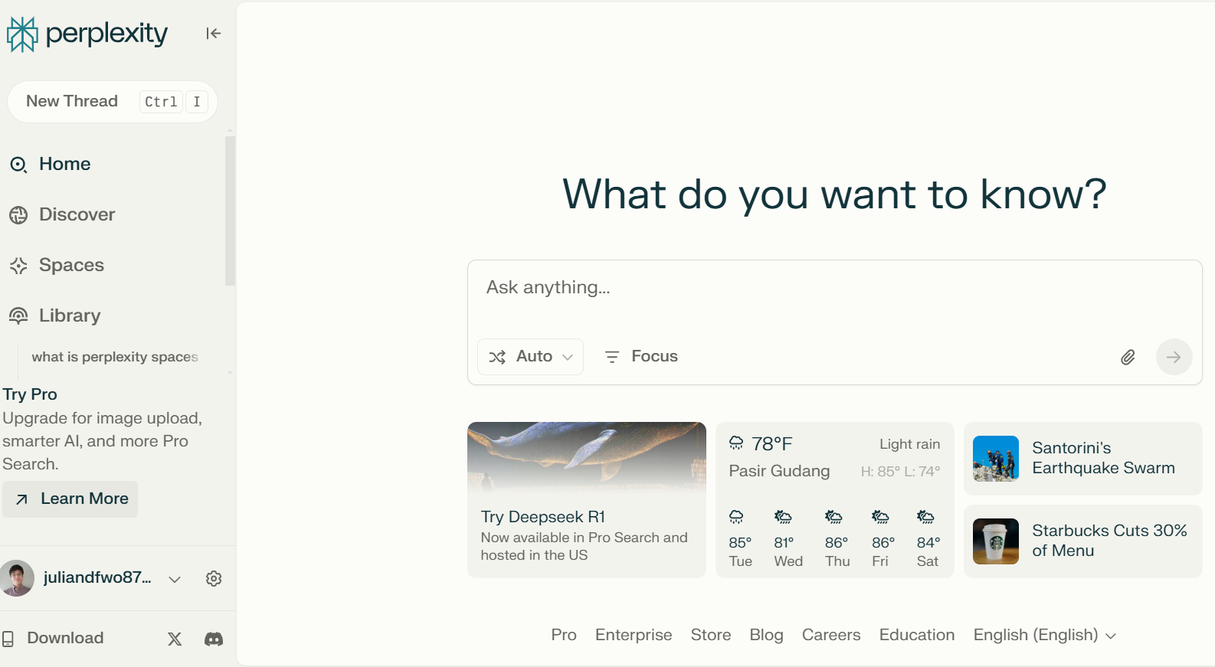Click the Perplexity logo icon
This screenshot has height=667, width=1215.
pyautogui.click(x=22, y=34)
